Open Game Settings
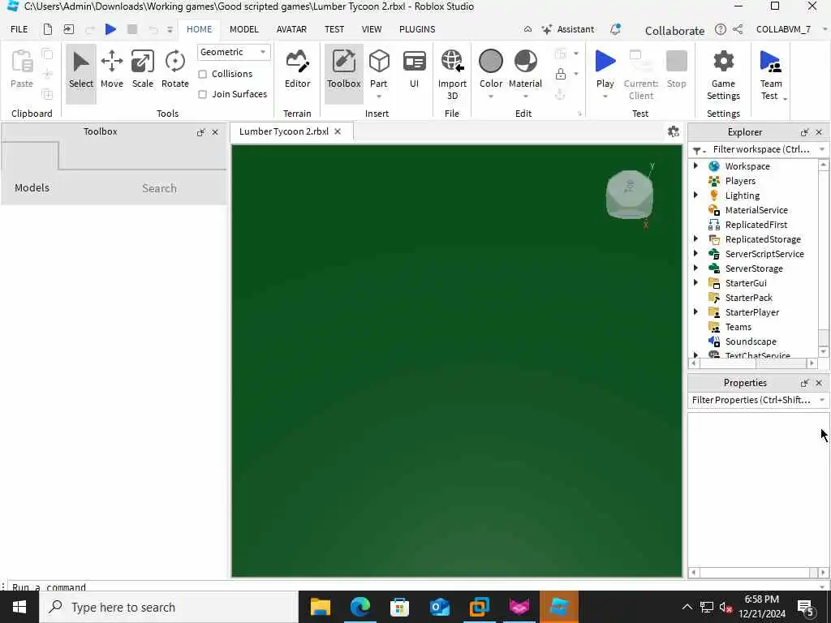The width and height of the screenshot is (831, 623). pyautogui.click(x=723, y=74)
